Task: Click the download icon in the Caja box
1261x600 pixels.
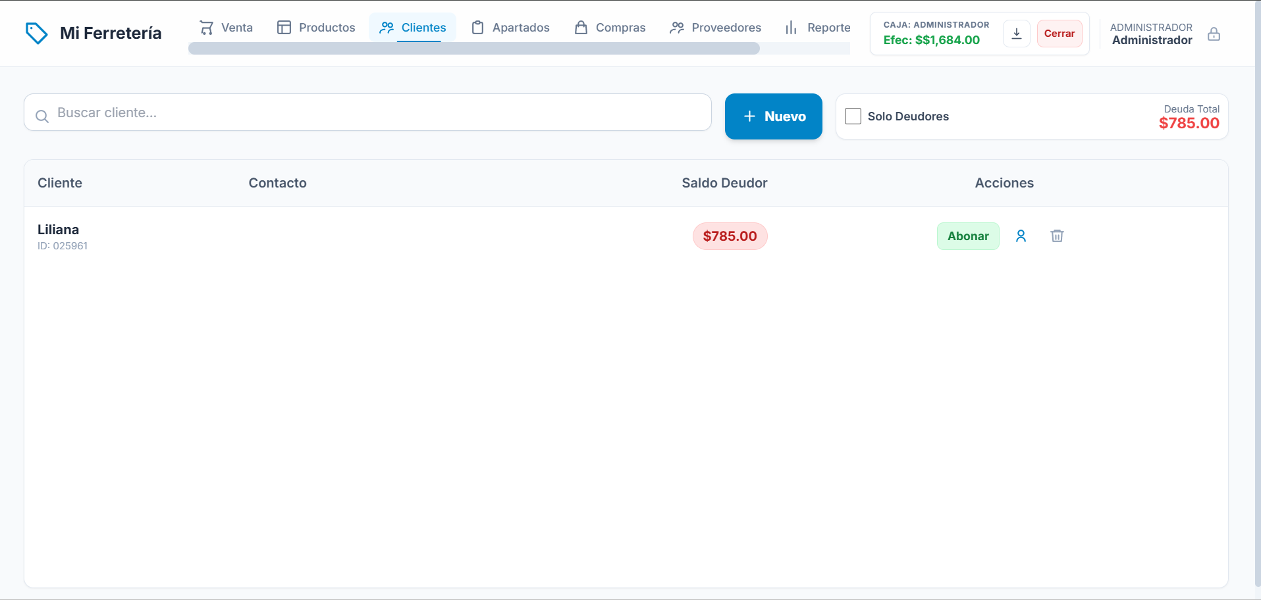Action: 1016,34
